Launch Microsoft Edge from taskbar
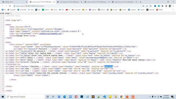This screenshot has width=176, height=99. (x=65, y=97)
